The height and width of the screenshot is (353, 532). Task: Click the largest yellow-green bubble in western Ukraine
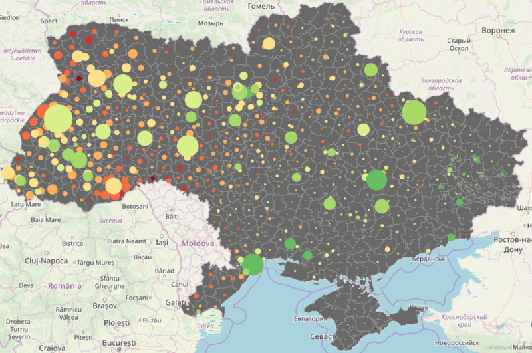[58, 120]
